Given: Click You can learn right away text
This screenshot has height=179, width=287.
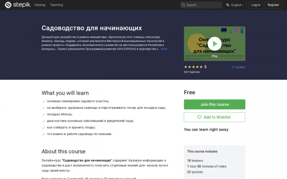Looking at the screenshot, I should 206,129.
